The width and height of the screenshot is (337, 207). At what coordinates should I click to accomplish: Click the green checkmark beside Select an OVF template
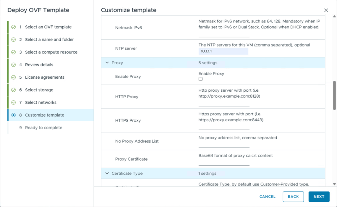(14, 27)
